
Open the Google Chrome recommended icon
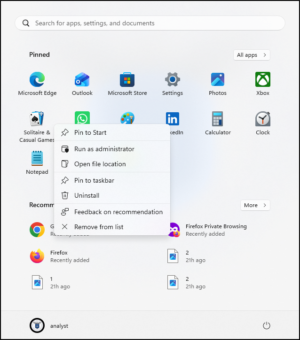point(37,230)
